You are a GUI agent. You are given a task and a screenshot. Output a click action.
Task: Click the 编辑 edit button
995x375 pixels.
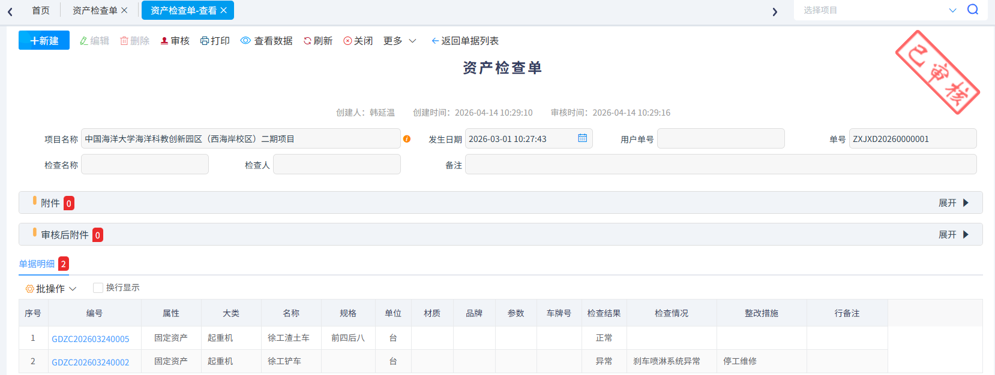[94, 41]
